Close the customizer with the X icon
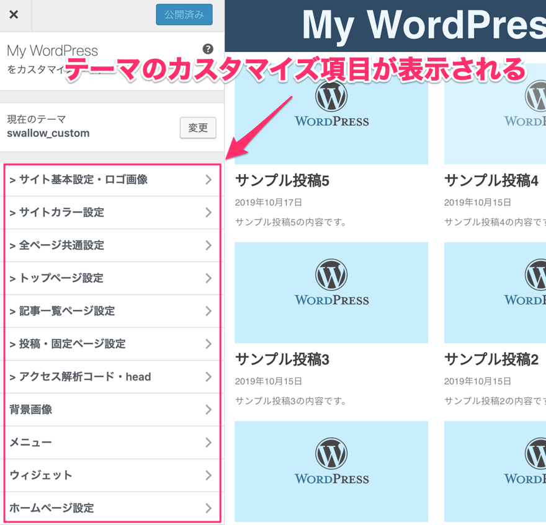 pyautogui.click(x=14, y=15)
